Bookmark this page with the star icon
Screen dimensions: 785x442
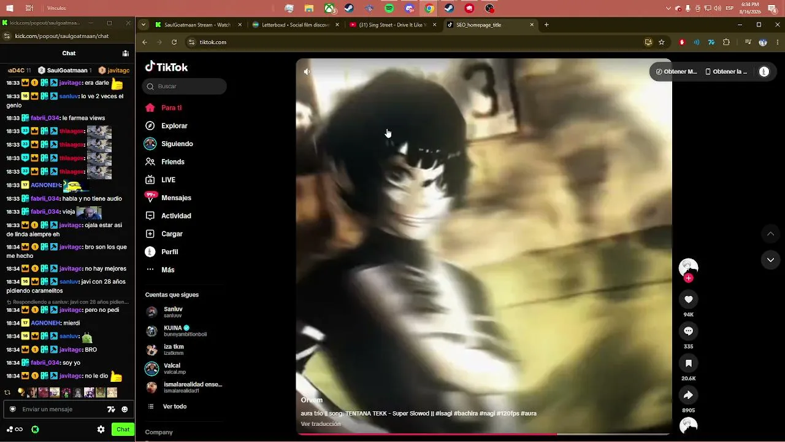coord(661,42)
